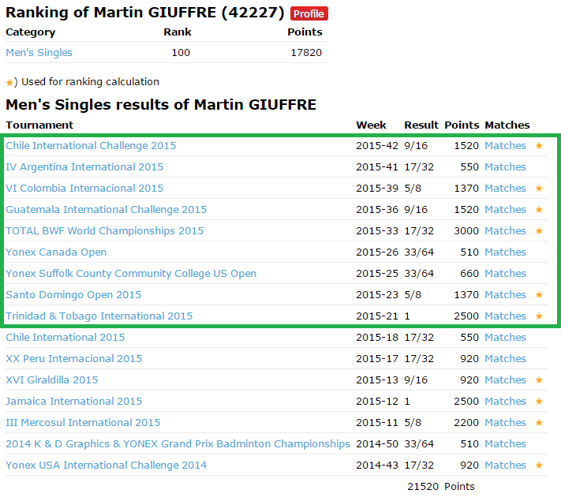Open III Mercosul International 2015 link
The height and width of the screenshot is (501, 561).
click(x=83, y=422)
